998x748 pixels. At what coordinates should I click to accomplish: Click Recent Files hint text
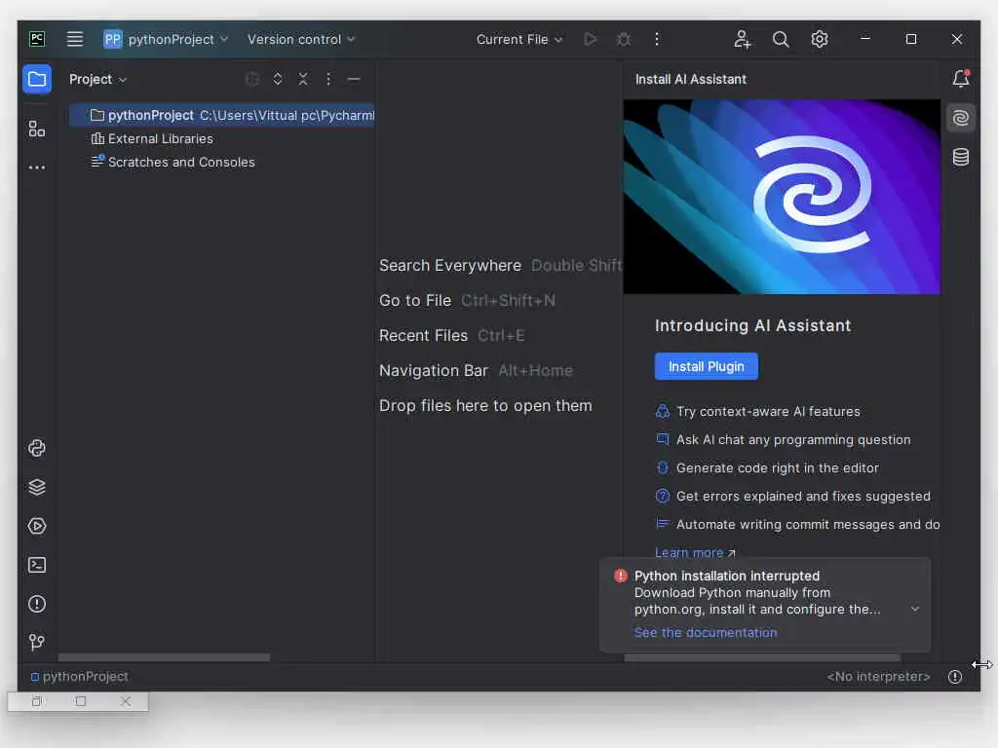423,335
